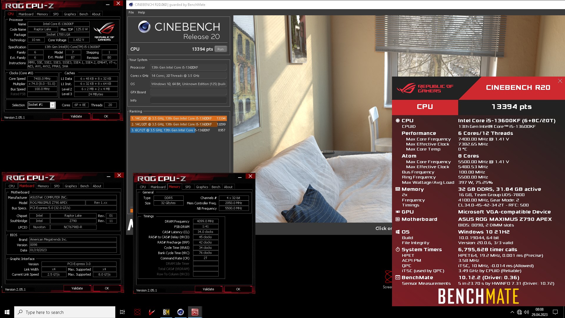This screenshot has height=318, width=565.
Task: Open Task View from the taskbar
Action: click(122, 312)
